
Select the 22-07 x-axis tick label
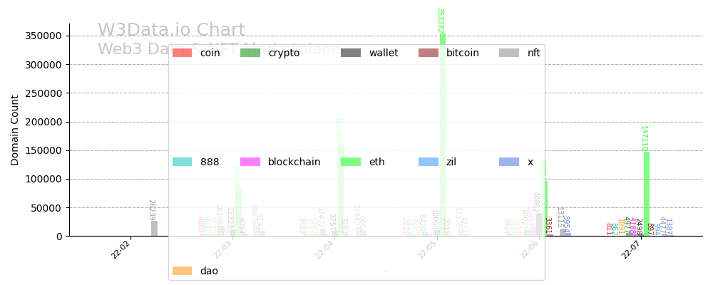pyautogui.click(x=632, y=250)
